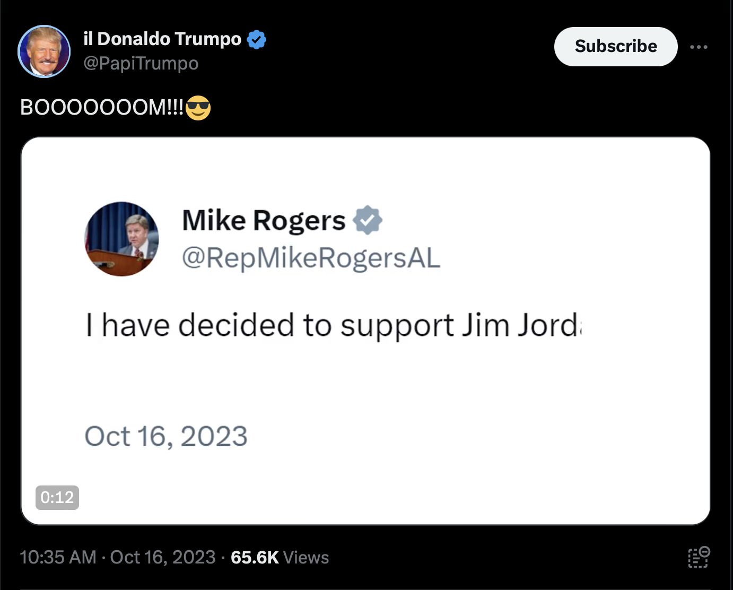Click the 10:35 AM post time
Viewport: 733px width, 590px height.
pyautogui.click(x=58, y=557)
